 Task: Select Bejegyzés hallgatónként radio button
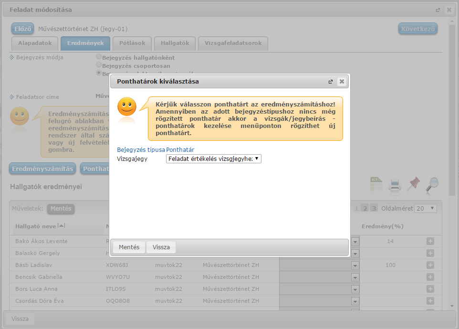tap(99, 56)
